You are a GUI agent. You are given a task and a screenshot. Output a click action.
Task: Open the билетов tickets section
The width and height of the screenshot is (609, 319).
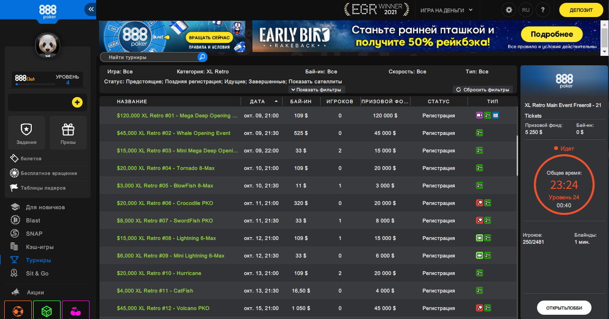click(x=26, y=159)
